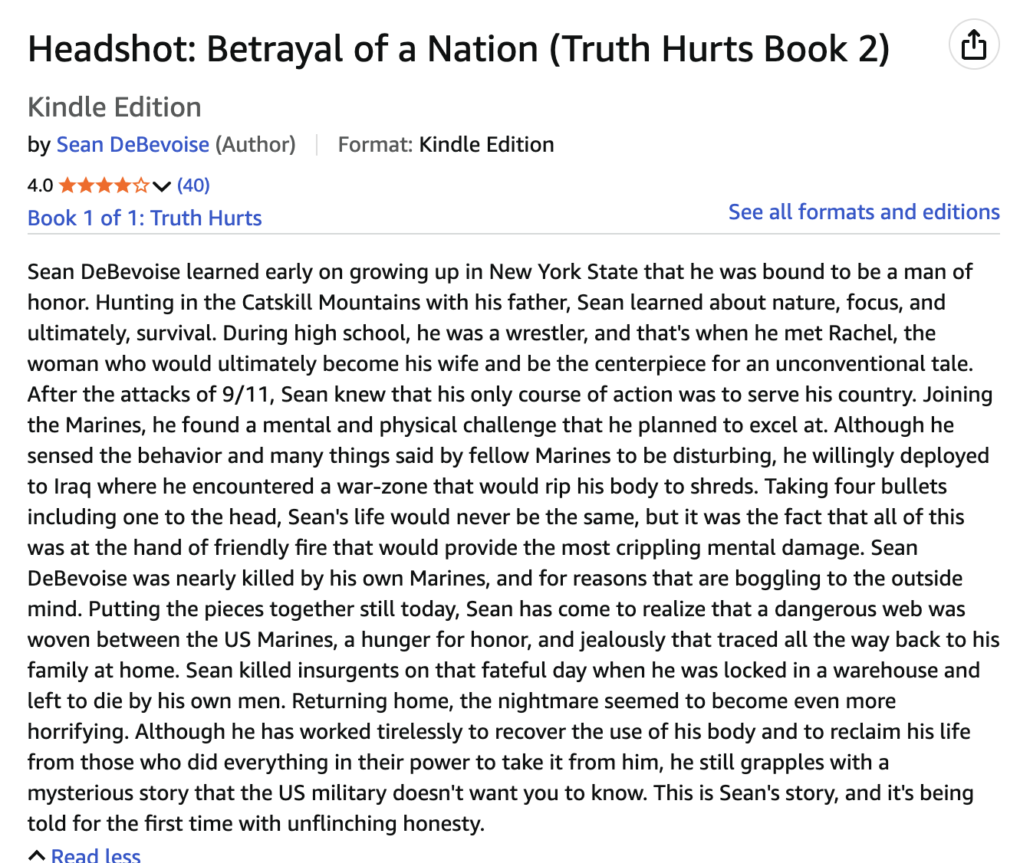Click the (Author) label after author name

[x=255, y=145]
